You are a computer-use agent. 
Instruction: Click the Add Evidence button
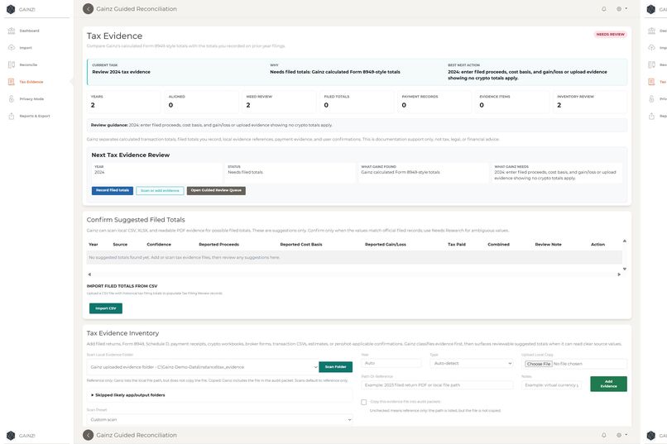click(x=608, y=384)
